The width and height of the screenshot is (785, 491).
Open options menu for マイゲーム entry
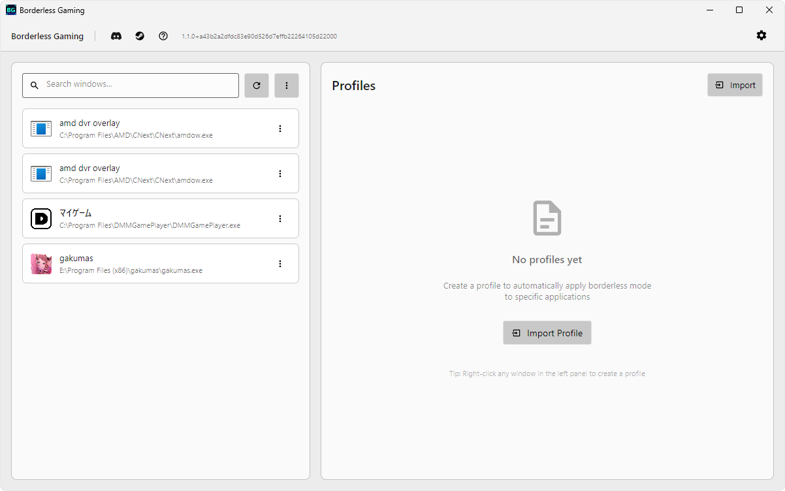[x=280, y=219]
